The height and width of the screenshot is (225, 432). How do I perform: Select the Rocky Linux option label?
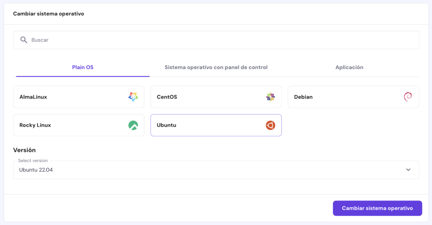pos(35,125)
